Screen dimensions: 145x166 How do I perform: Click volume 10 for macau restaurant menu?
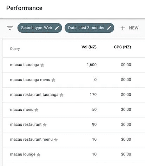94,139
